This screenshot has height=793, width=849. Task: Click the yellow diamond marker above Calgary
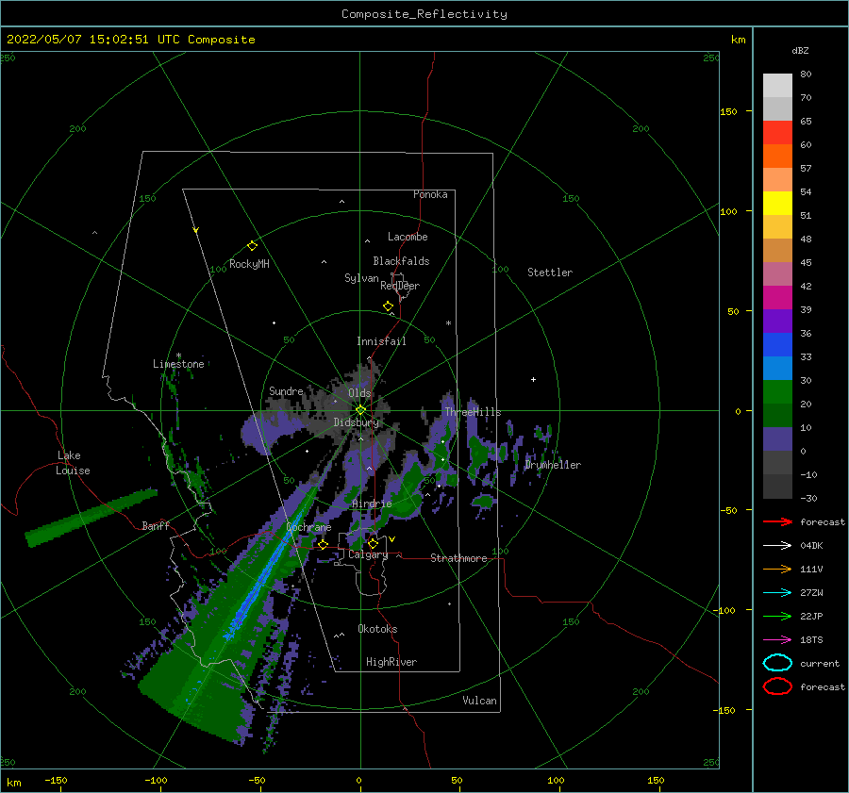coord(373,543)
